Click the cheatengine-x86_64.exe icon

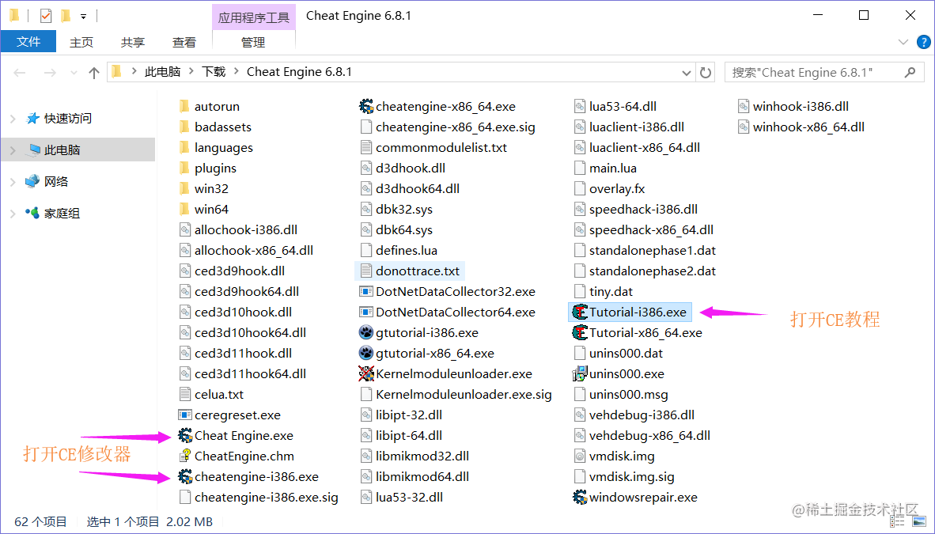366,106
